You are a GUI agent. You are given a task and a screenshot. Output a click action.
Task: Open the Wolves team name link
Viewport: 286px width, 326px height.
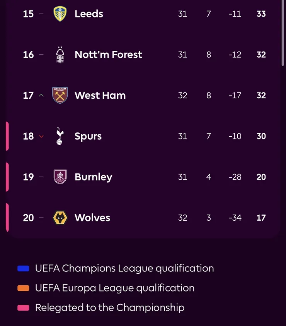[x=92, y=218]
